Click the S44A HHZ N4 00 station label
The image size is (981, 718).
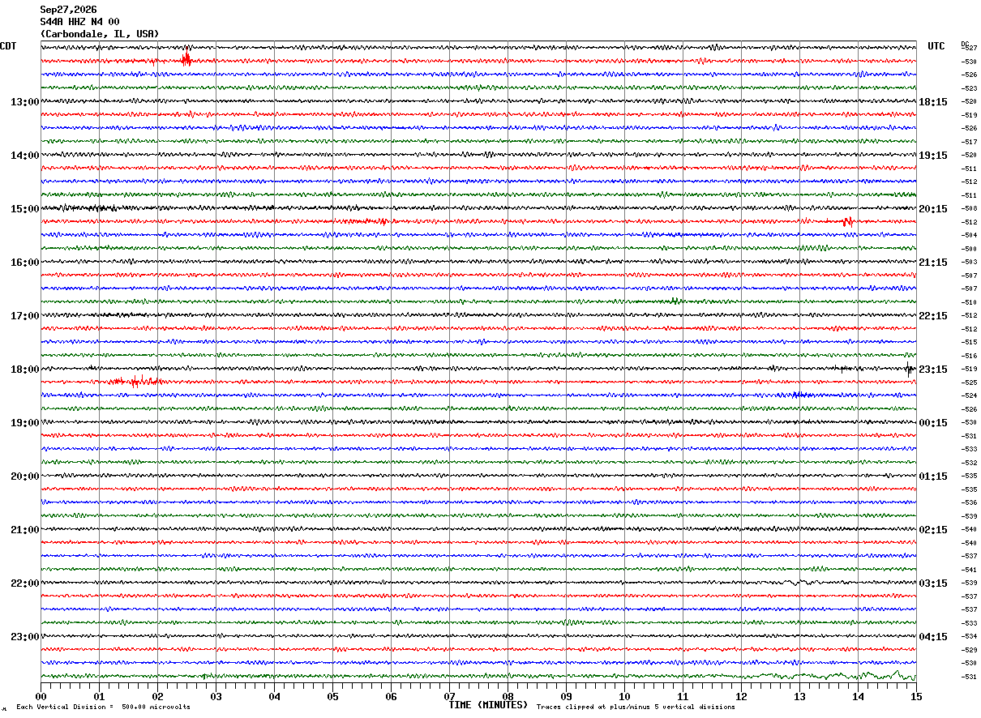pos(79,22)
